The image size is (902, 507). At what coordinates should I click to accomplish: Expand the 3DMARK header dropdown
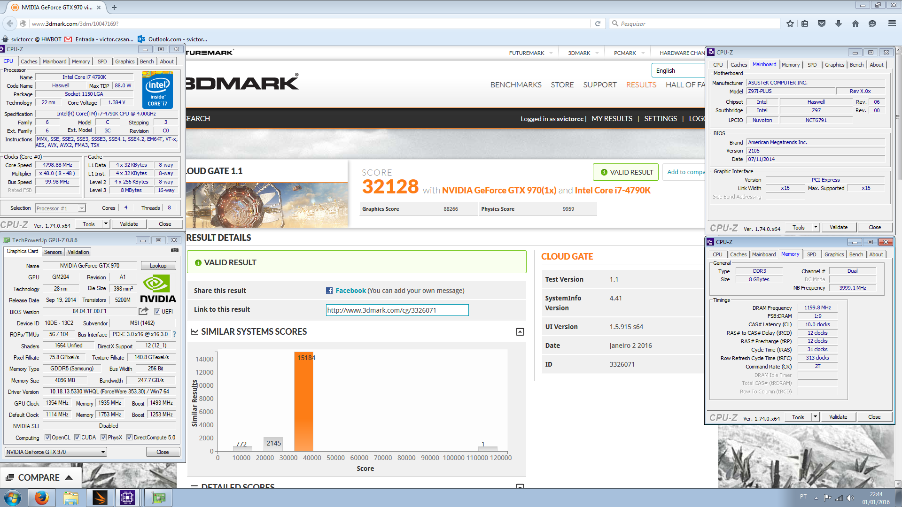[x=597, y=53]
